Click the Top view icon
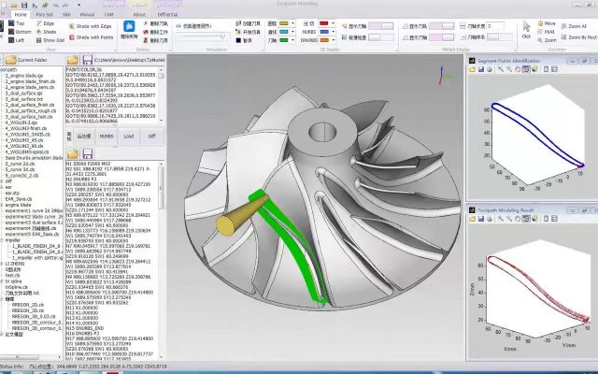Viewport: 598px width, 374px height. (11, 23)
